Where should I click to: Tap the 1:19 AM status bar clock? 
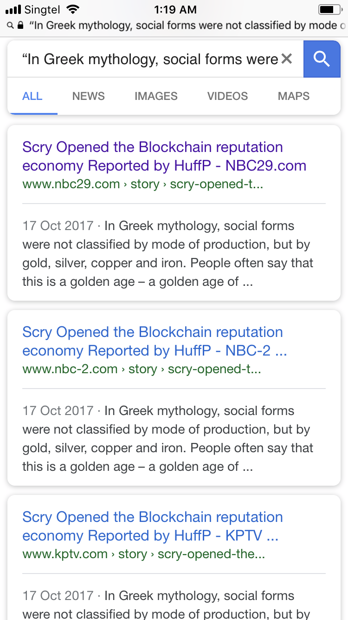174,9
